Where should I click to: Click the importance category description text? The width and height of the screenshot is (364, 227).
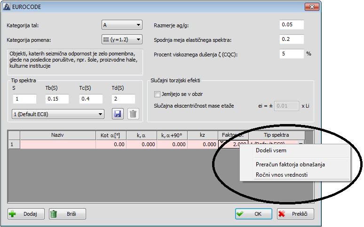[x=73, y=60]
